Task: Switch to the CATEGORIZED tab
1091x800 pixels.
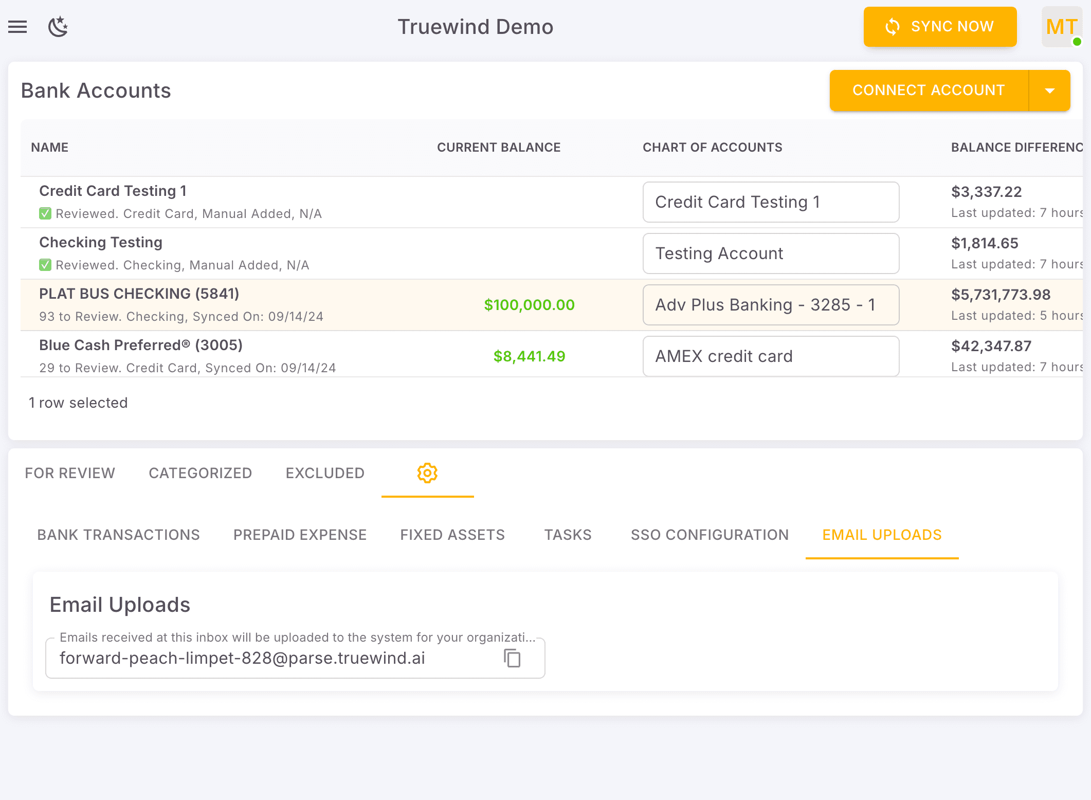Action: tap(200, 473)
